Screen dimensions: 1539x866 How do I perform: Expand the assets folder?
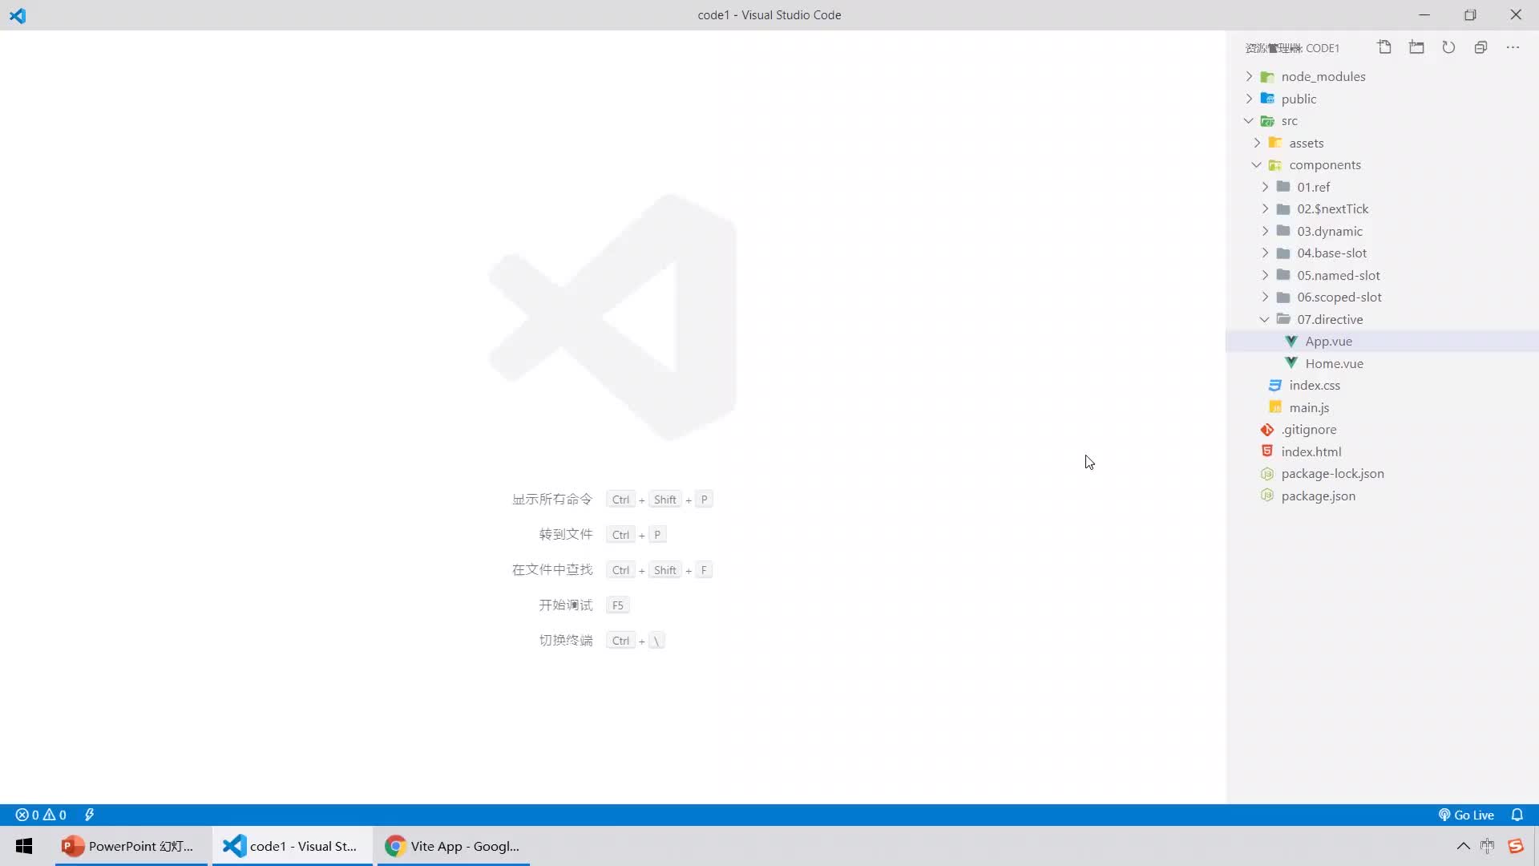pos(1382,143)
